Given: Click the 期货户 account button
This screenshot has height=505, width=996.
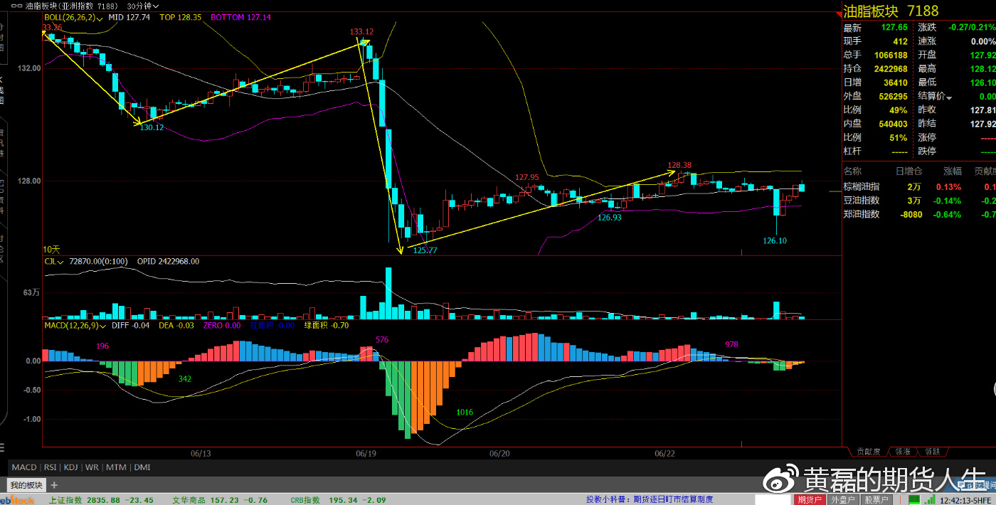Looking at the screenshot, I should point(810,500).
